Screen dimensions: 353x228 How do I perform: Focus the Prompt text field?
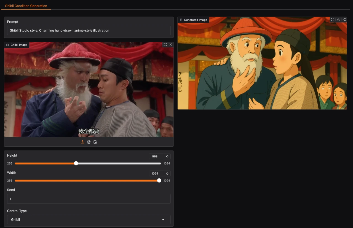(89, 31)
